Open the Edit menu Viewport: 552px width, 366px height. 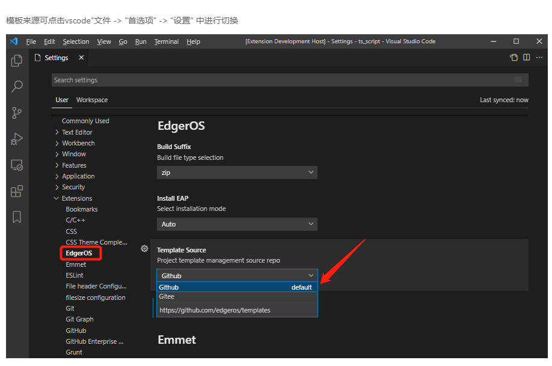pyautogui.click(x=49, y=41)
